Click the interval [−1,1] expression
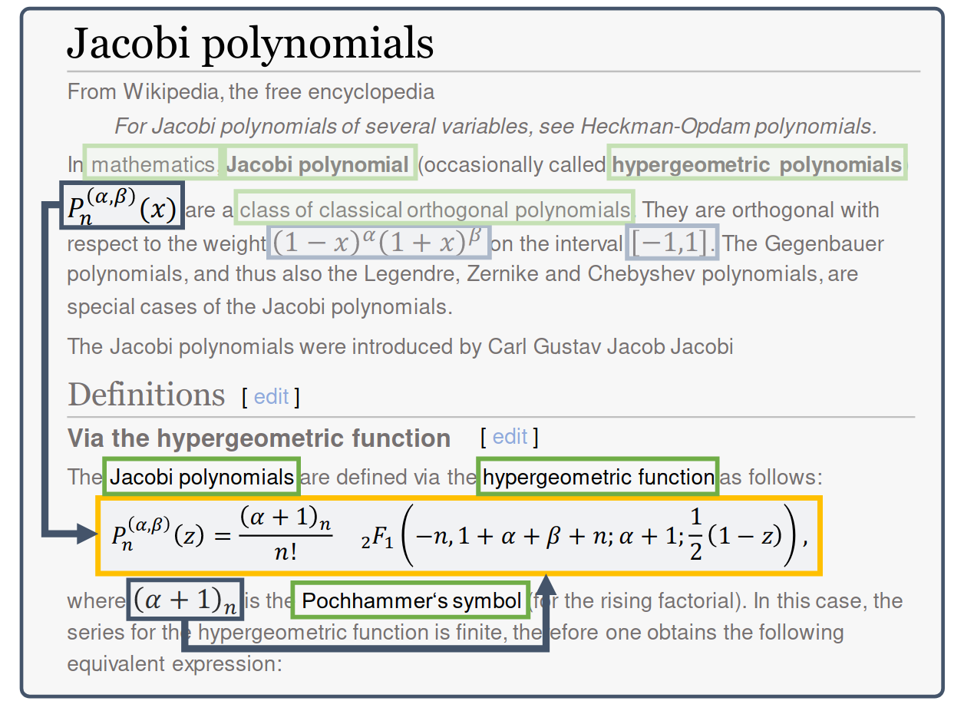 pos(672,242)
